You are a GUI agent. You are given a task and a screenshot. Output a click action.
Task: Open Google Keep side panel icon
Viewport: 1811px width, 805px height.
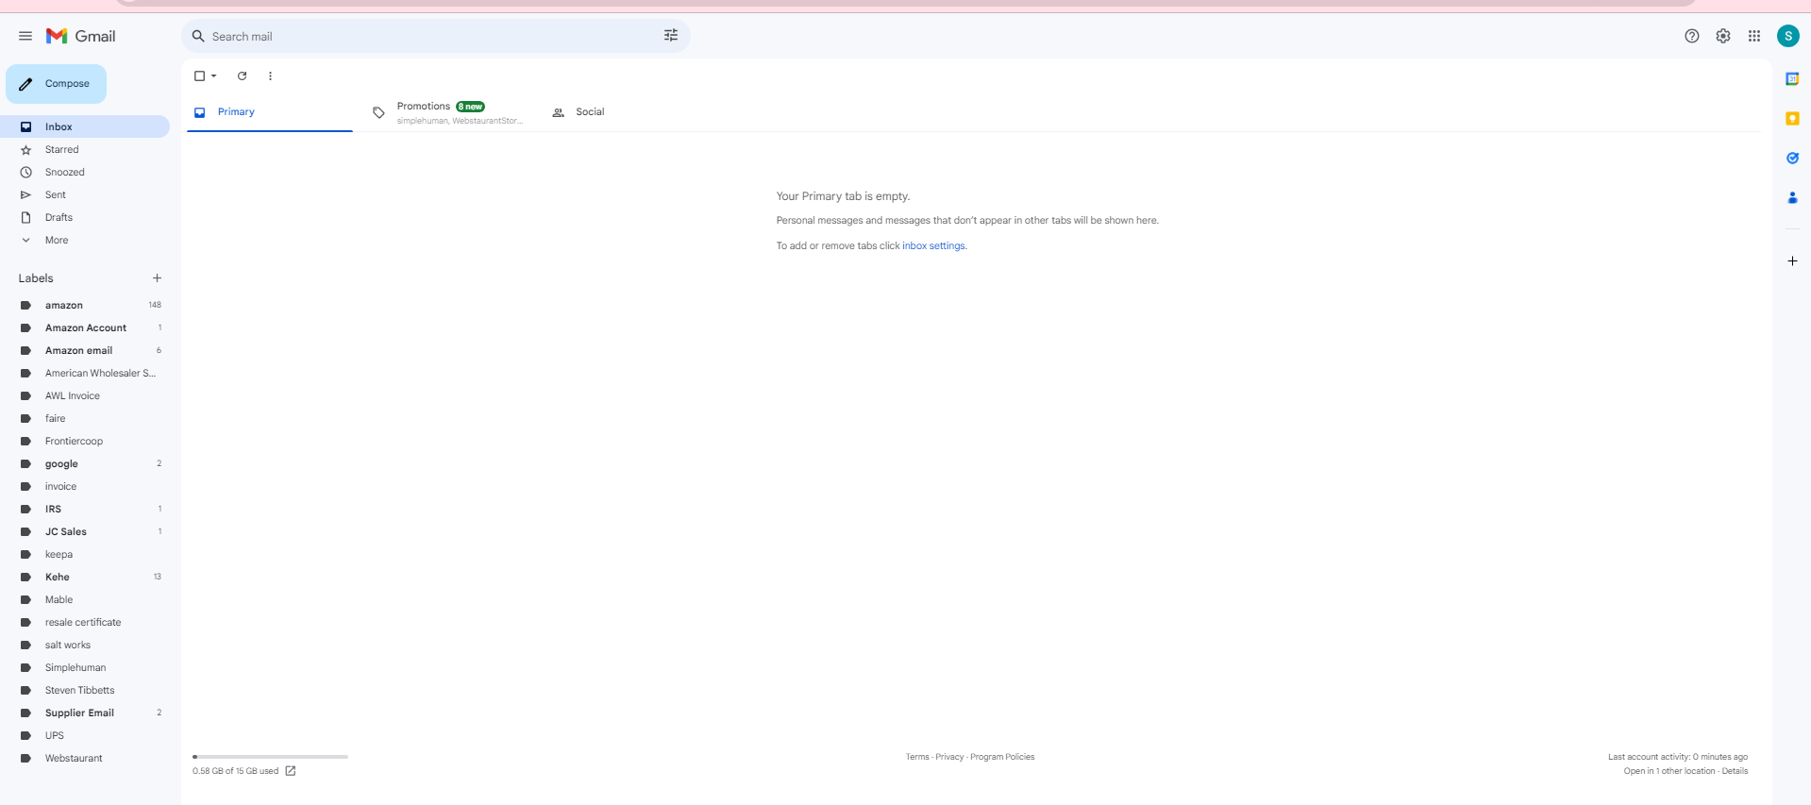[x=1792, y=119]
